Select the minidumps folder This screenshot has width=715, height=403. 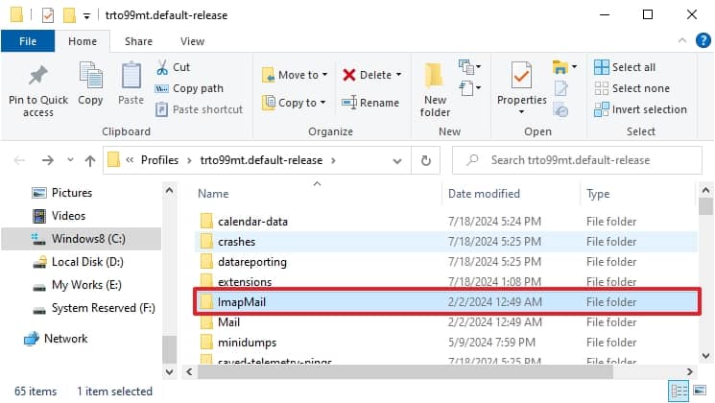coord(446,343)
